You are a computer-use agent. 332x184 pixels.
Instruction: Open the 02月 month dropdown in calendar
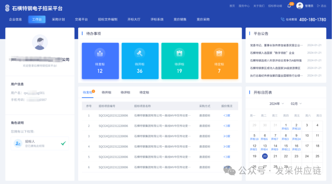pyautogui.click(x=297, y=104)
